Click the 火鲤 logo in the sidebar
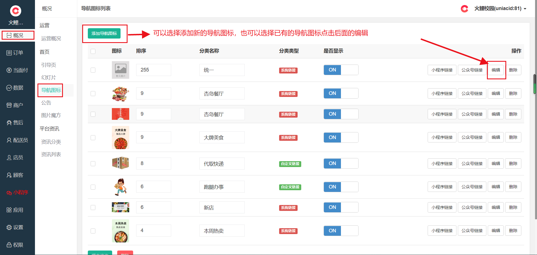This screenshot has height=255, width=537. click(x=16, y=11)
